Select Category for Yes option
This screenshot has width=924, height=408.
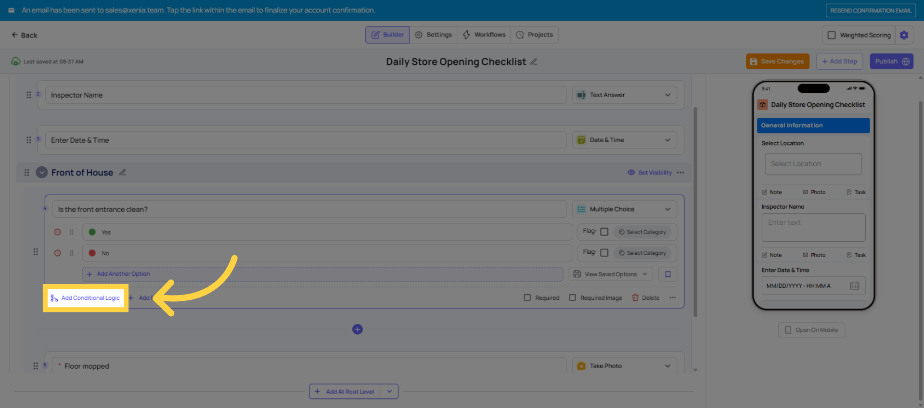[x=642, y=232]
